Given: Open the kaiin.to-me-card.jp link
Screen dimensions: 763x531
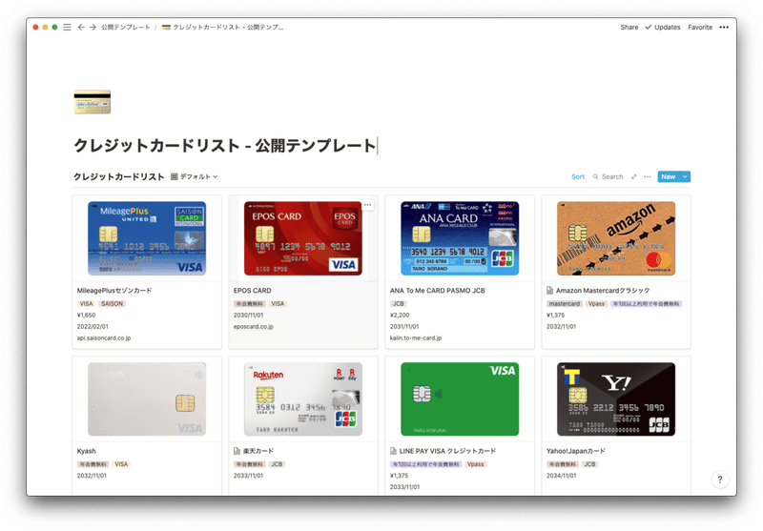Looking at the screenshot, I should click(x=416, y=338).
